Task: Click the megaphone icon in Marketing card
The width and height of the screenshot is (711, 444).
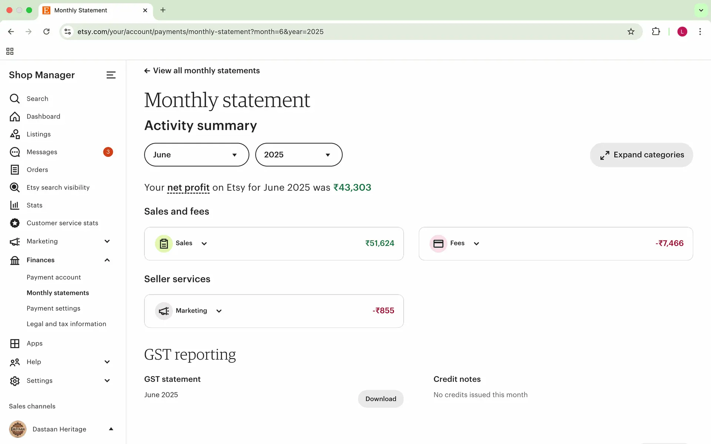Action: click(164, 311)
